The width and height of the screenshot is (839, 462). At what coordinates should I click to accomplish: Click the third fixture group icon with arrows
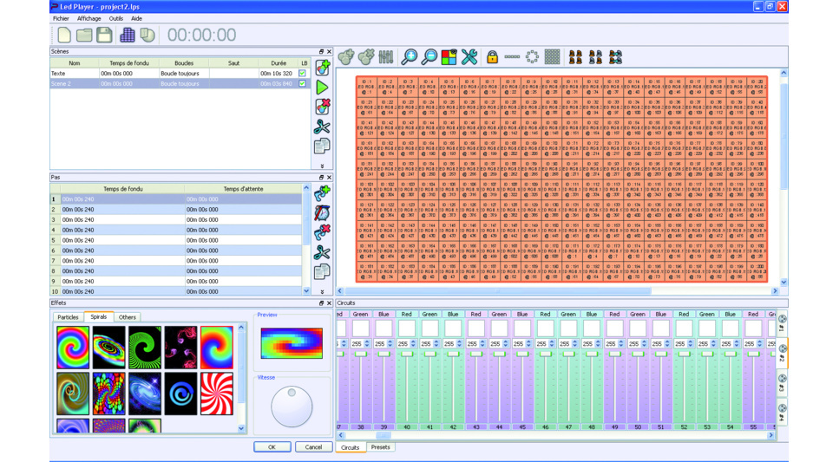coord(615,56)
